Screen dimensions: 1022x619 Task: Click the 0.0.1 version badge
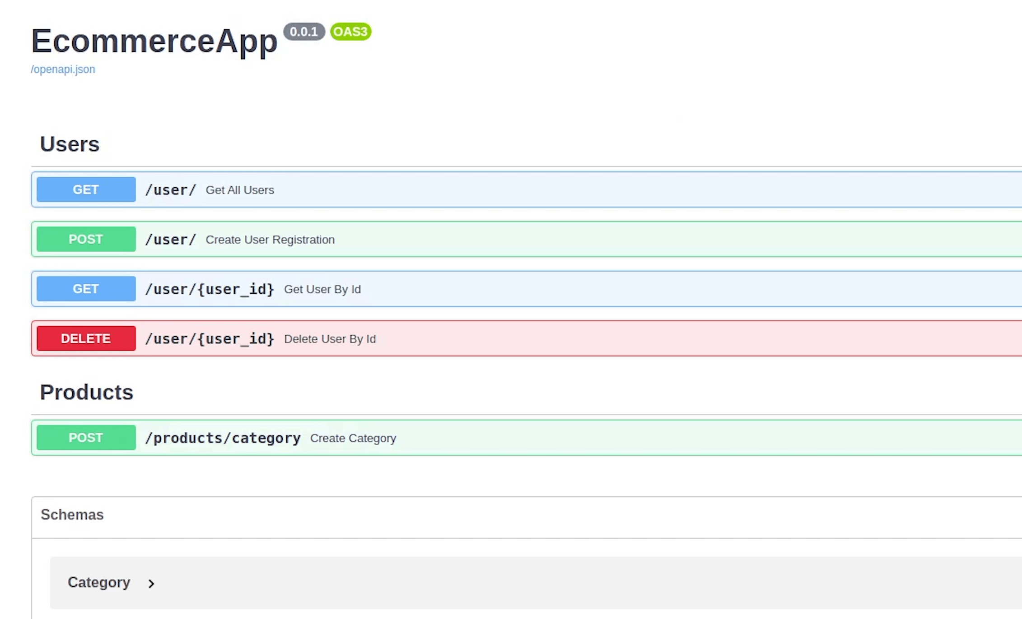pos(304,32)
